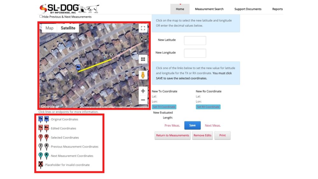This screenshot has height=179, width=318.
Task: Click the grey T marker on map
Action: click(x=111, y=55)
